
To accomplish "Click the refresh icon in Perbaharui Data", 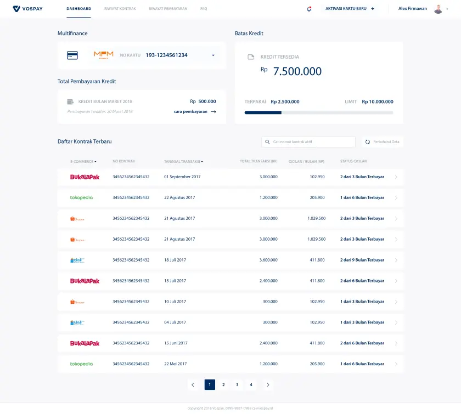I will pyautogui.click(x=368, y=142).
